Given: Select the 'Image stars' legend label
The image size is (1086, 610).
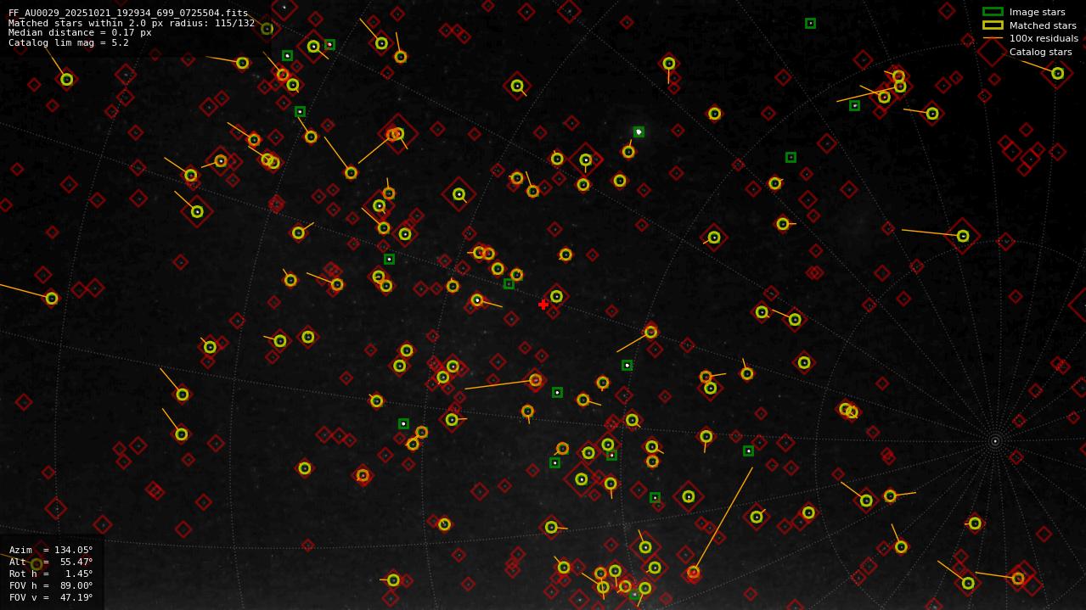Looking at the screenshot, I should pos(1037,12).
